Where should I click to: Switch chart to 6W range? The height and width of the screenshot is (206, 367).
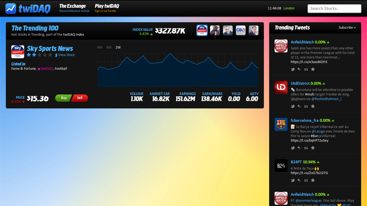coord(109,47)
